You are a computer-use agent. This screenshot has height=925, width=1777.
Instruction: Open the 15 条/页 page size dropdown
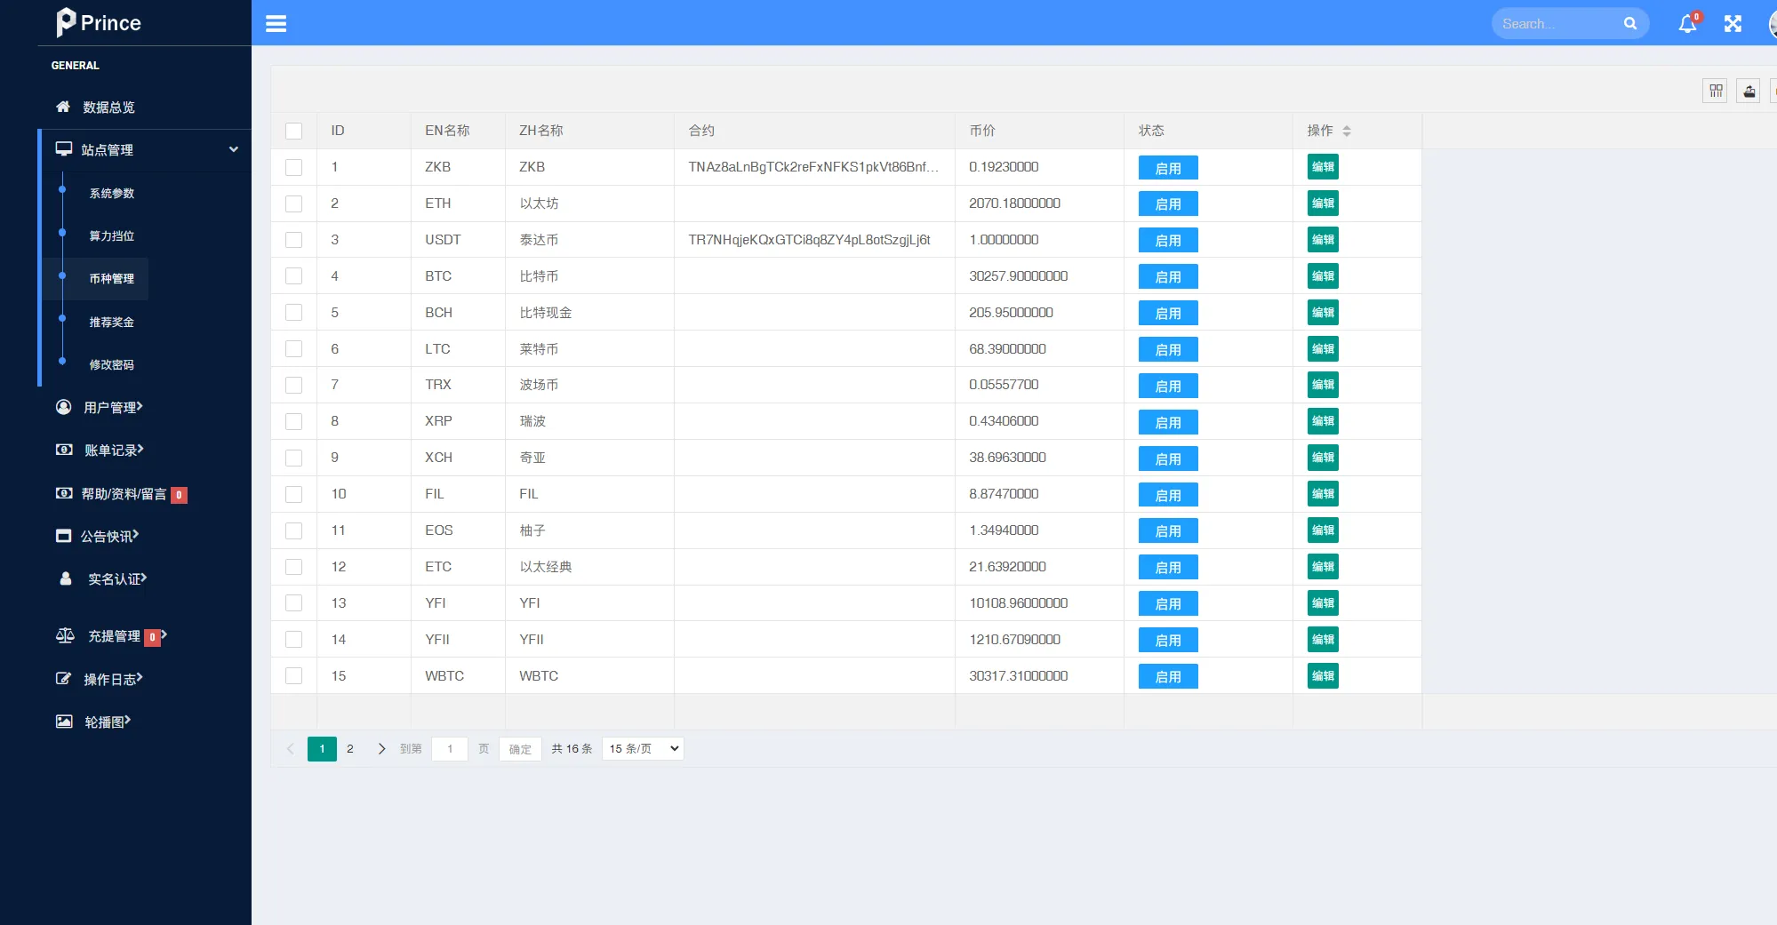641,748
